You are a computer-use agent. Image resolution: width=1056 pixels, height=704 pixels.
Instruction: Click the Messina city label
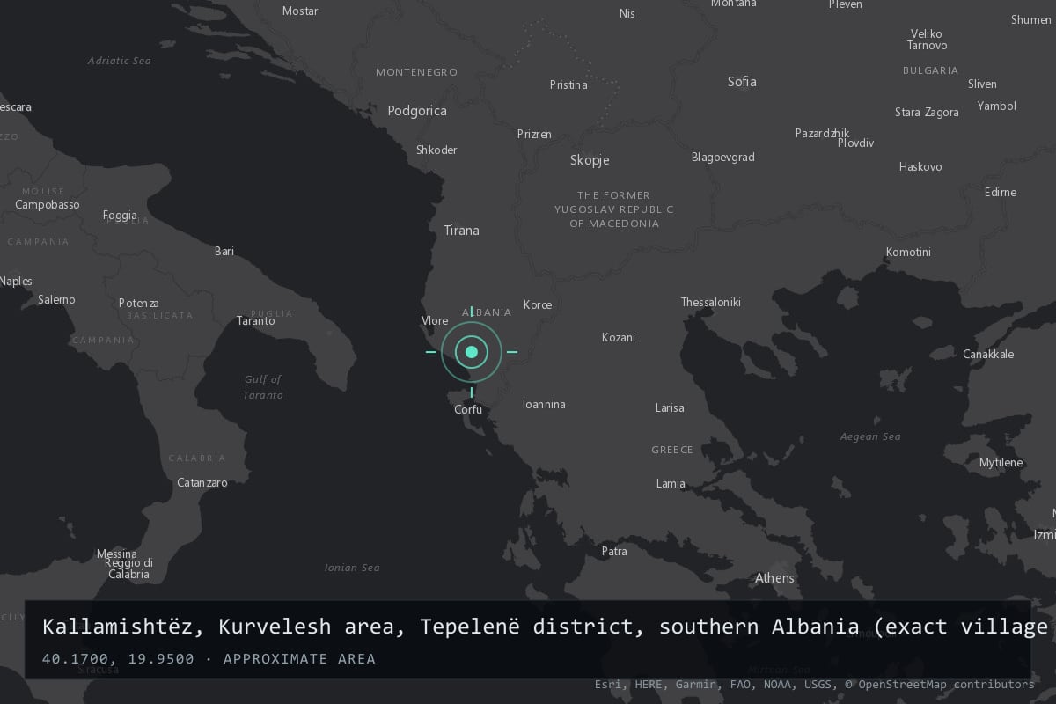[117, 554]
